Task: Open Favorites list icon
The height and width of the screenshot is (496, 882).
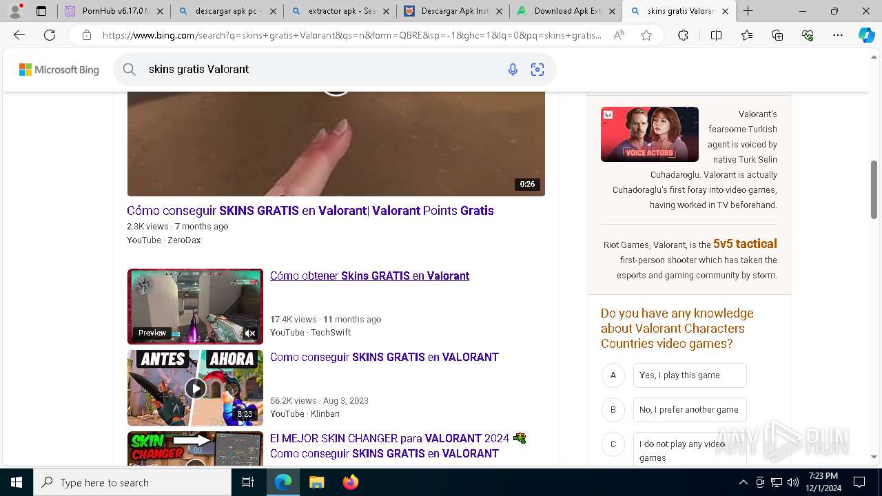Action: coord(747,35)
